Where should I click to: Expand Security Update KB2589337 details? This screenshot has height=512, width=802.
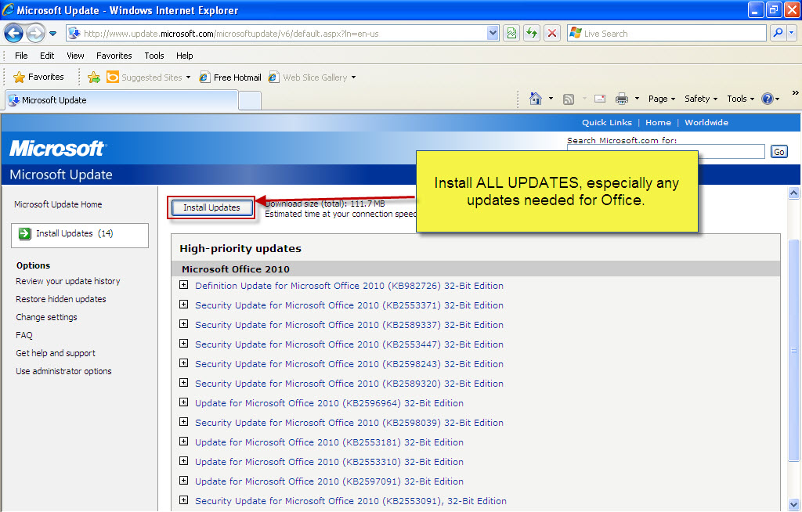[x=183, y=324]
